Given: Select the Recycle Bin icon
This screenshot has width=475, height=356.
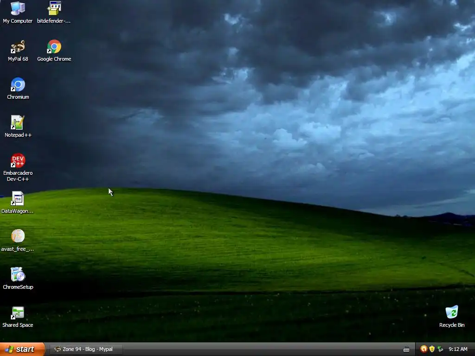Looking at the screenshot, I should 452,312.
